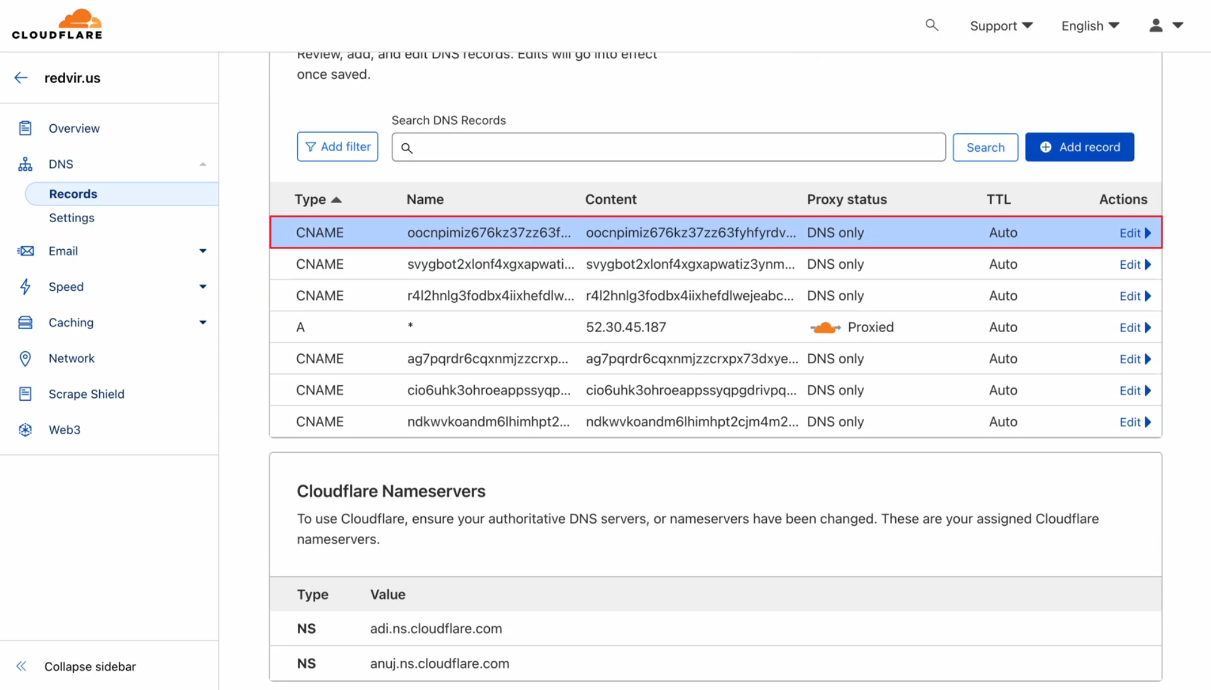Click the Search DNS Records input field

[669, 147]
